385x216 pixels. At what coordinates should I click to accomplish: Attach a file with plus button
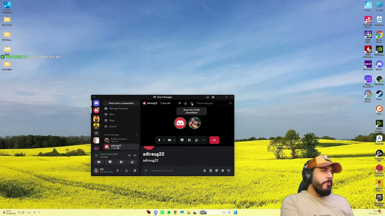point(146,171)
